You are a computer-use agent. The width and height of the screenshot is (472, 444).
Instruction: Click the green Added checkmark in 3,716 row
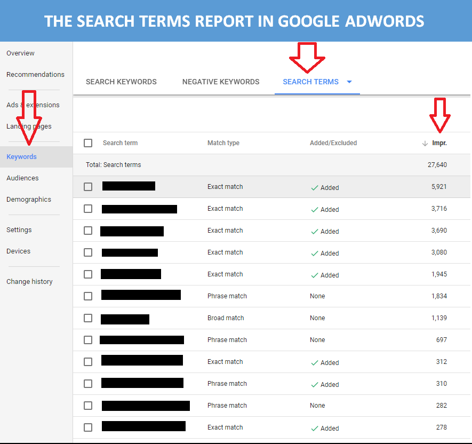[x=315, y=210]
